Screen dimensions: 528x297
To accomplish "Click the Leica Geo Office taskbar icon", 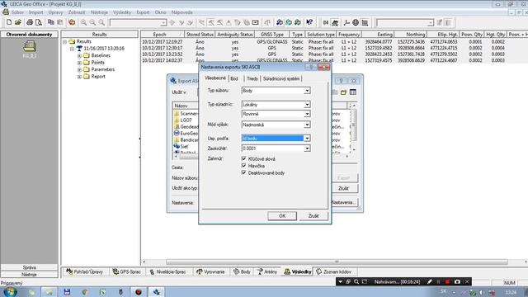I will [156, 292].
